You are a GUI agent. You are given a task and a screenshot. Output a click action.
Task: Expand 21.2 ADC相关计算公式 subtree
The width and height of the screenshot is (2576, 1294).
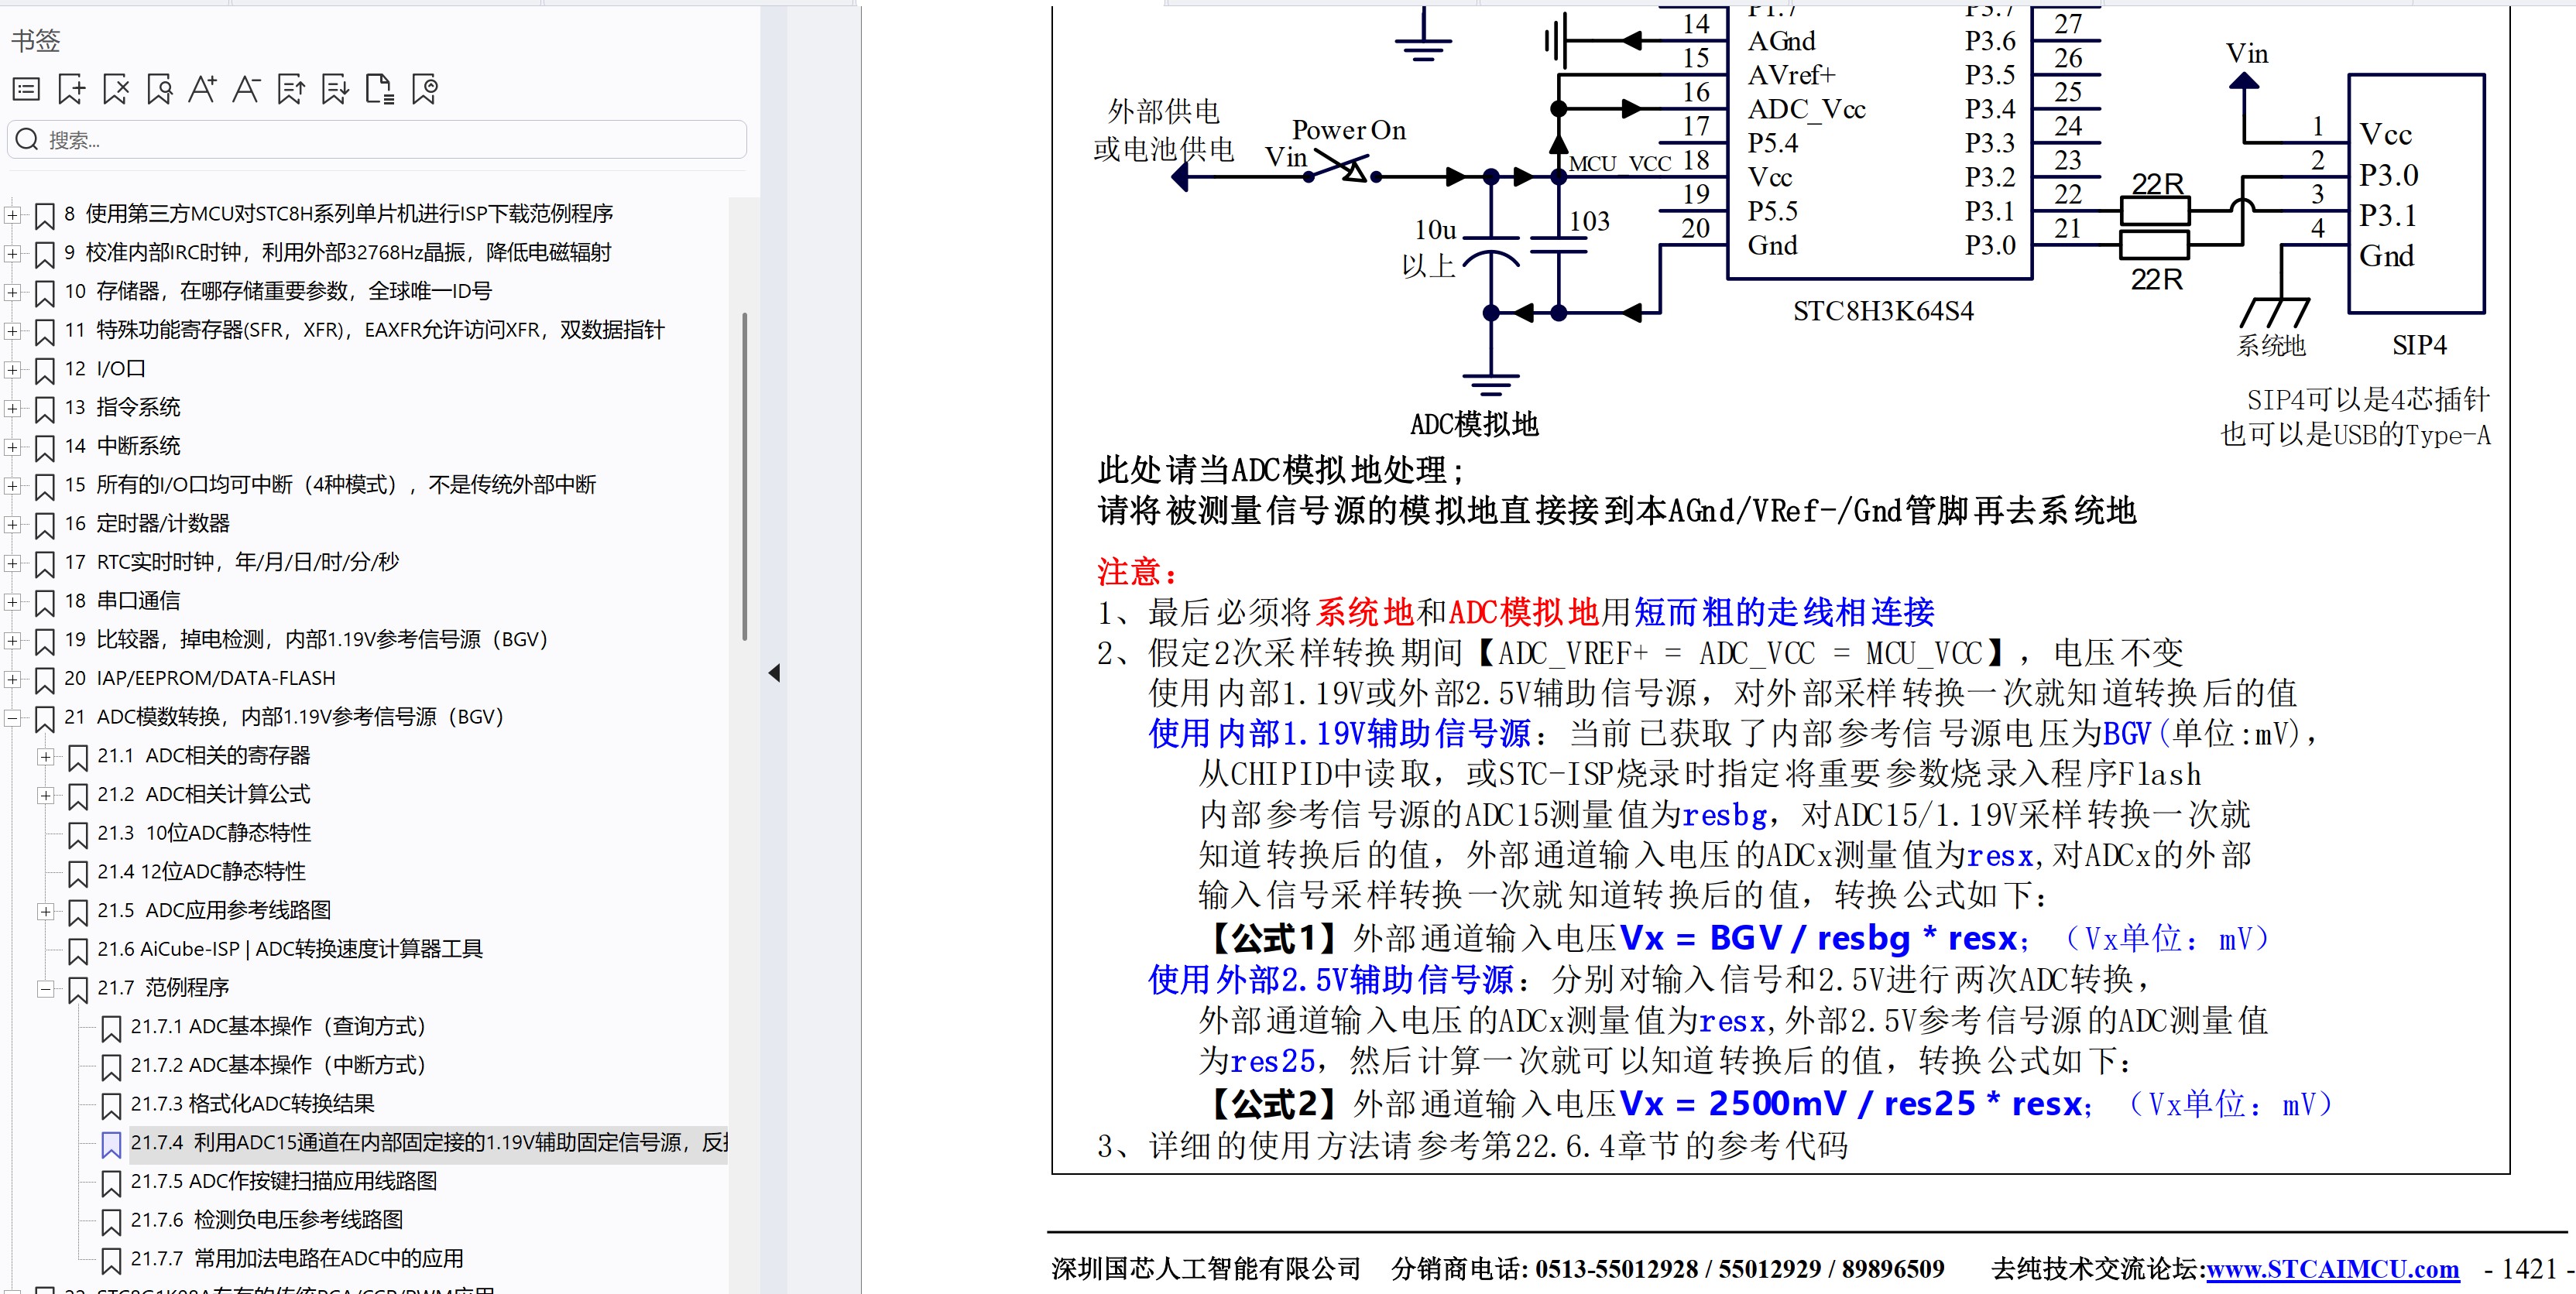[x=45, y=796]
